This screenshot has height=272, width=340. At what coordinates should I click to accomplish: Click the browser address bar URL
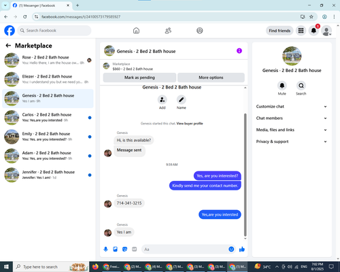coord(81,17)
